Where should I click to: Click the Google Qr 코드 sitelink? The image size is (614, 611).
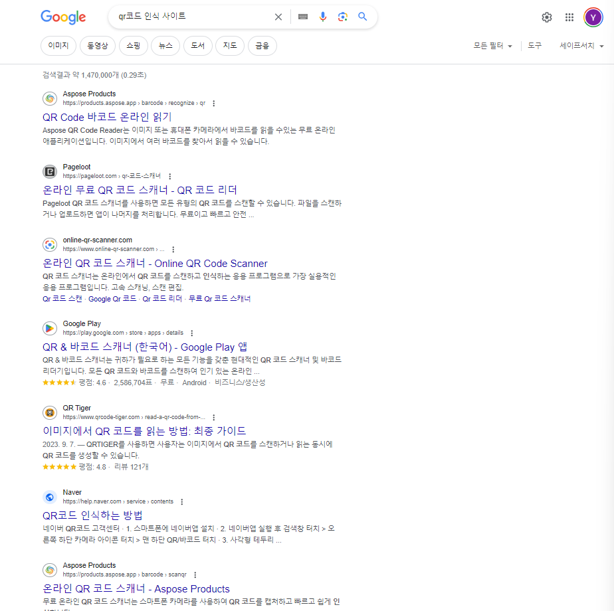tap(112, 299)
